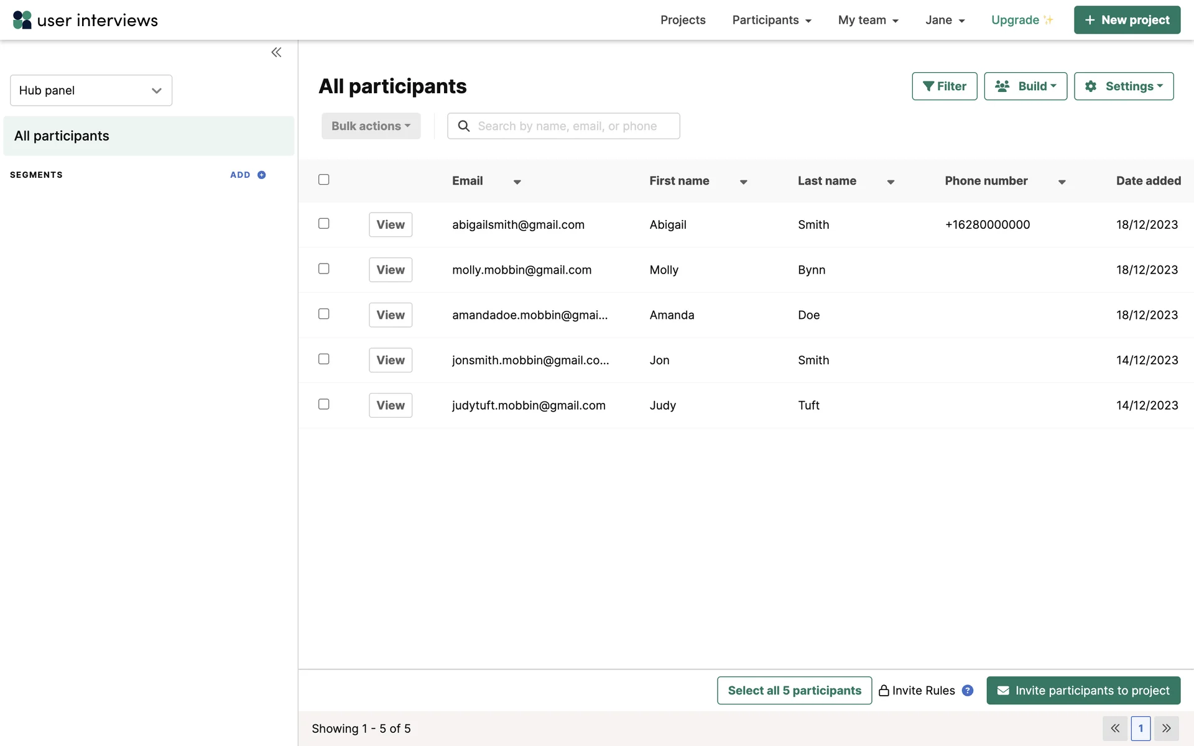The width and height of the screenshot is (1194, 746).
Task: Check the box for Abigail Smith
Action: [x=323, y=223]
